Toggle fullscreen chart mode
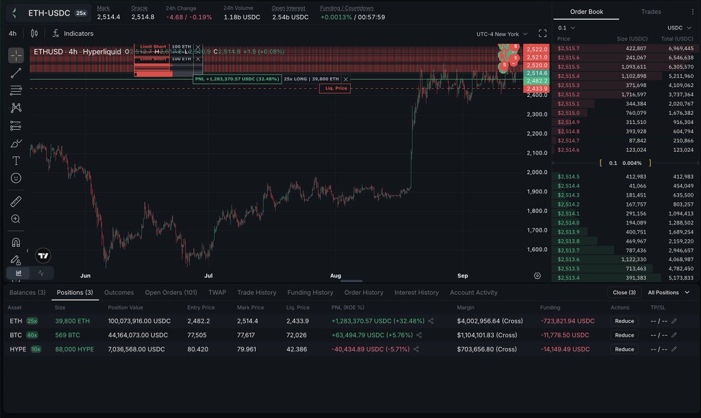 coord(542,33)
